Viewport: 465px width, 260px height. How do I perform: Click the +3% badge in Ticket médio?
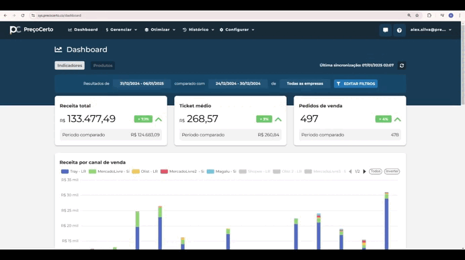click(x=264, y=119)
